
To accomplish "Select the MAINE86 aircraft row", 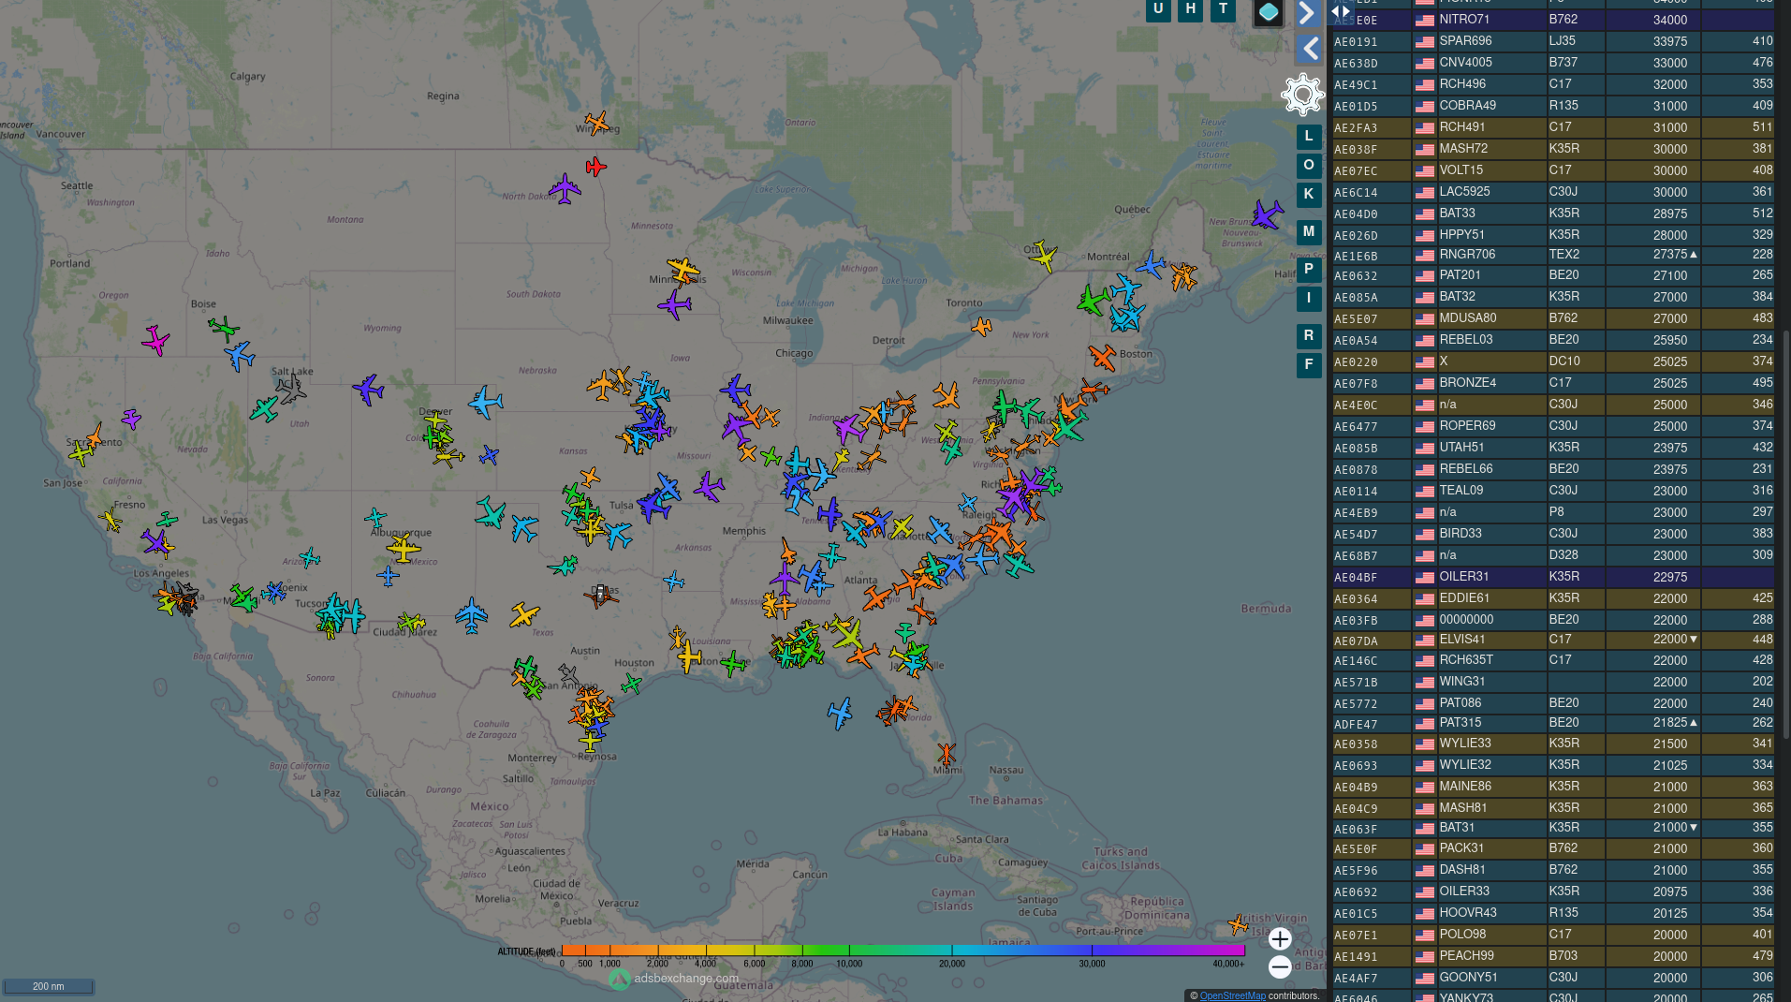I will point(1553,787).
